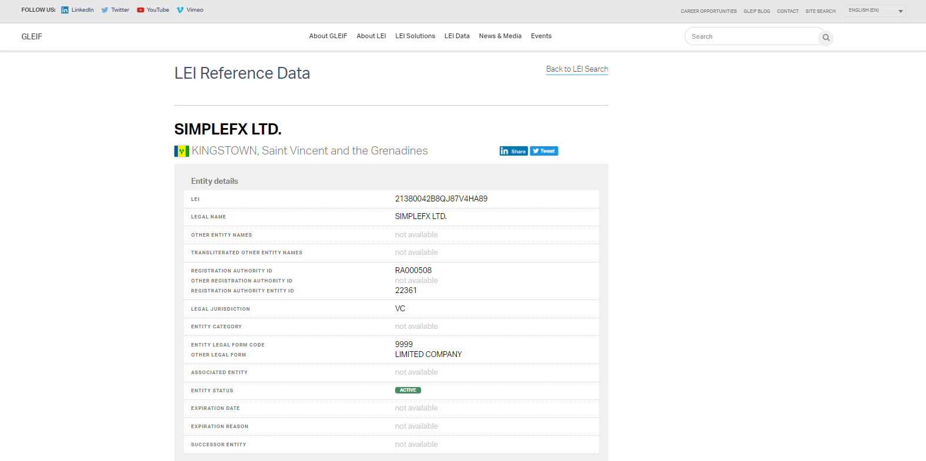This screenshot has width=926, height=461.
Task: Click the TRANSLITERATED OTHER ENTITY NAMES label
Action: (x=247, y=253)
